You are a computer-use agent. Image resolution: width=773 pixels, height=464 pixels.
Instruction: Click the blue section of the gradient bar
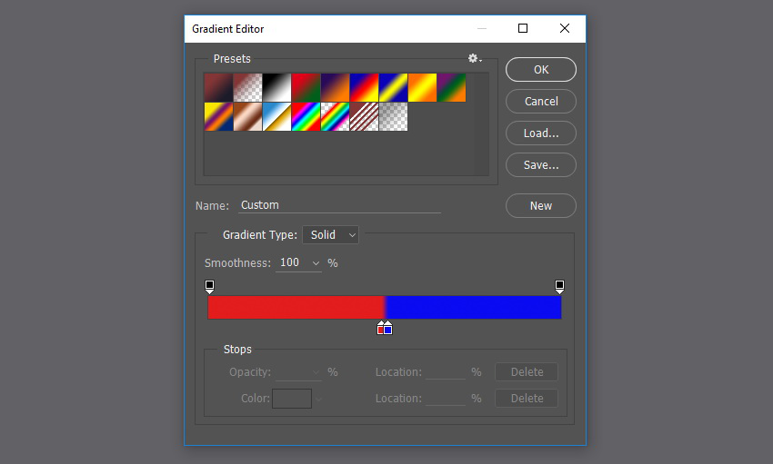tap(474, 308)
